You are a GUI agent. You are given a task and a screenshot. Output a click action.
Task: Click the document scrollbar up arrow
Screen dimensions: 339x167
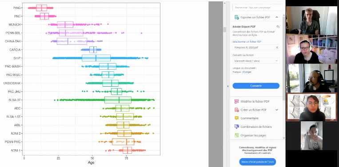tap(224, 3)
